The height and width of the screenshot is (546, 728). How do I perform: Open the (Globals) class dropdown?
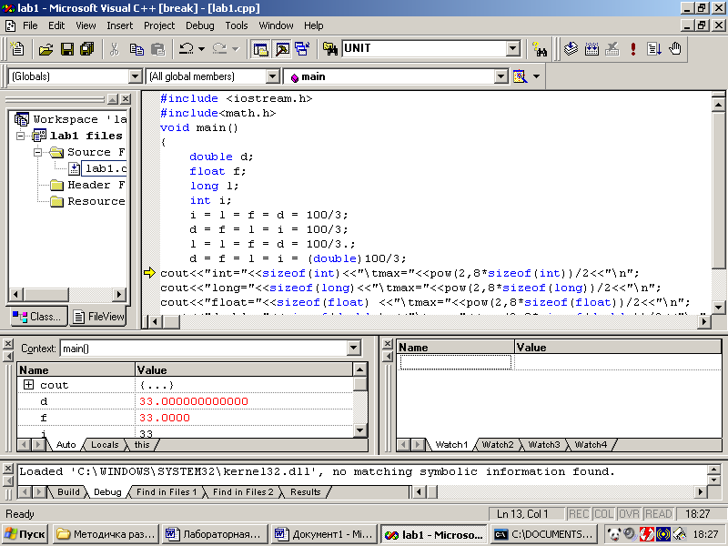[x=135, y=76]
